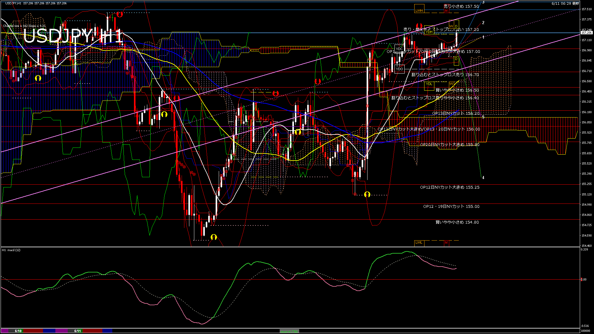Click the projection line endpoint numbered 4
The width and height of the screenshot is (594, 334).
coord(483,178)
